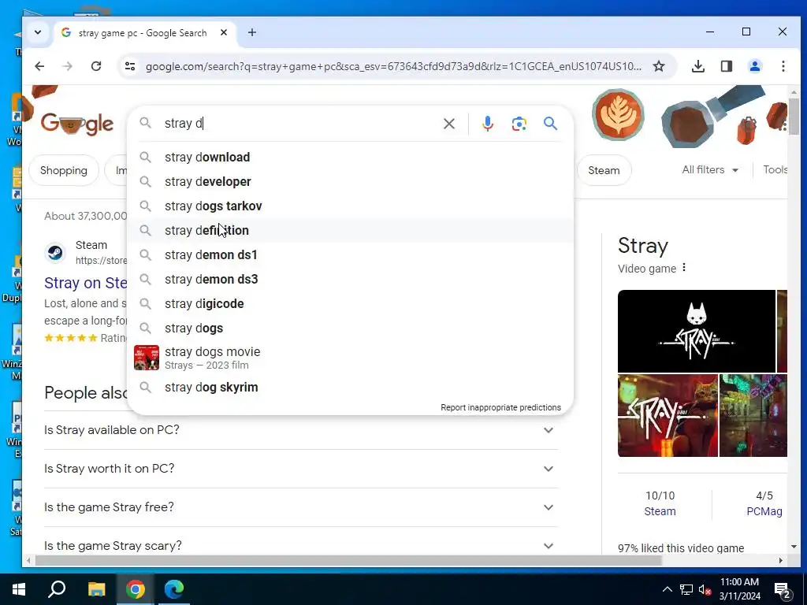This screenshot has height=605, width=807.
Task: Select the 'stray developer' suggestion
Action: pos(350,182)
